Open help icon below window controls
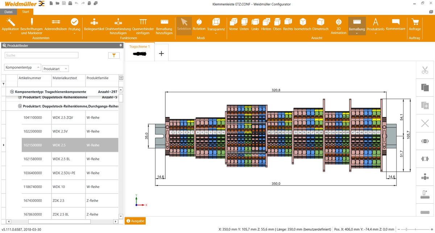The width and height of the screenshot is (435, 233). pos(431,12)
